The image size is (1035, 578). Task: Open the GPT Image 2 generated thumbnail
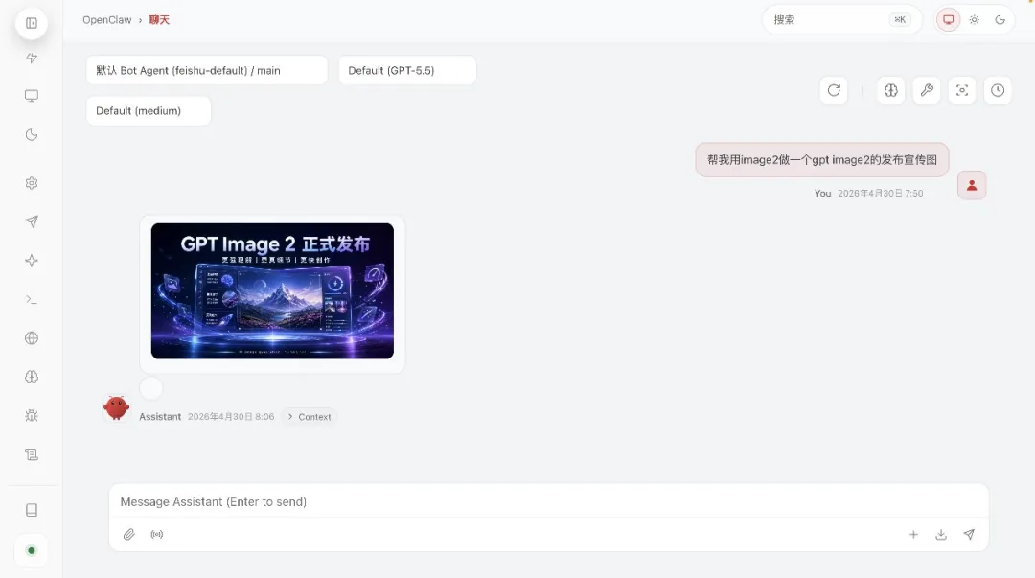272,290
